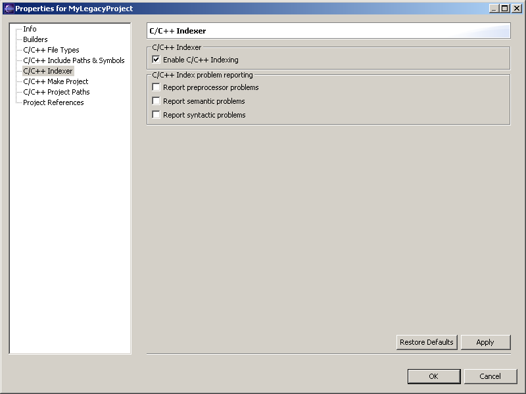Turn on Report syntactic problems
This screenshot has width=526, height=394.
(x=156, y=115)
